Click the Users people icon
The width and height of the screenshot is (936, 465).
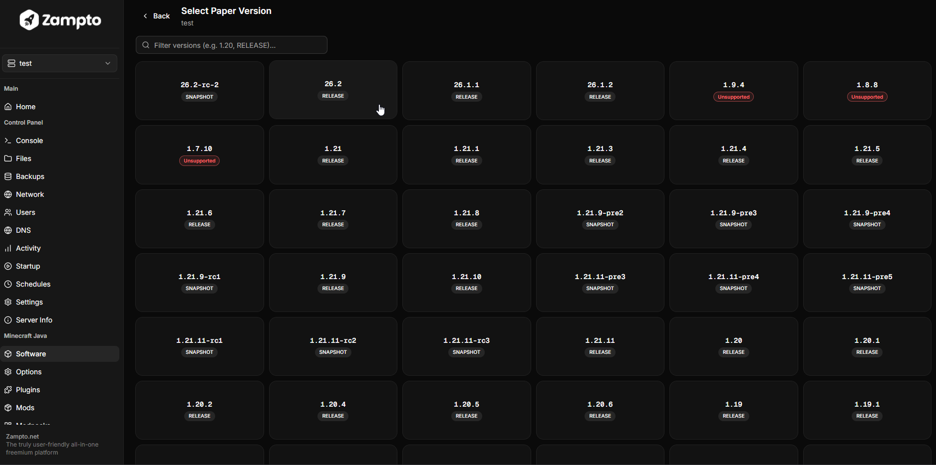point(8,212)
